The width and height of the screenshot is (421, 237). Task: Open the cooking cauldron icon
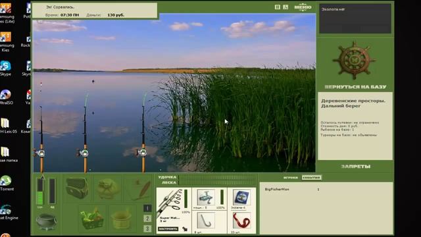[46, 222]
